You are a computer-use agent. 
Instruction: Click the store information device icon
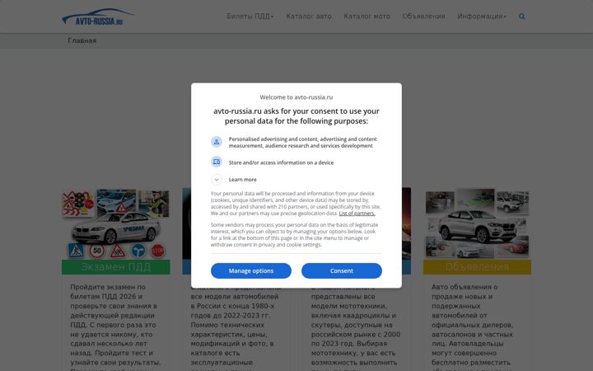217,162
